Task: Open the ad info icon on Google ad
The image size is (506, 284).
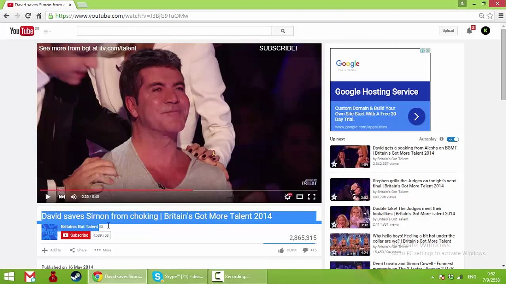Action: tap(422, 50)
